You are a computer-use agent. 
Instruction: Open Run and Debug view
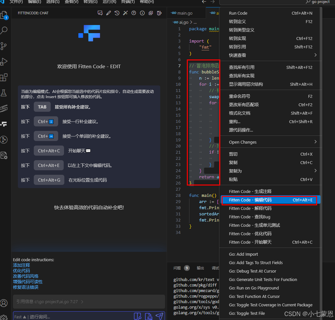click(x=4, y=61)
